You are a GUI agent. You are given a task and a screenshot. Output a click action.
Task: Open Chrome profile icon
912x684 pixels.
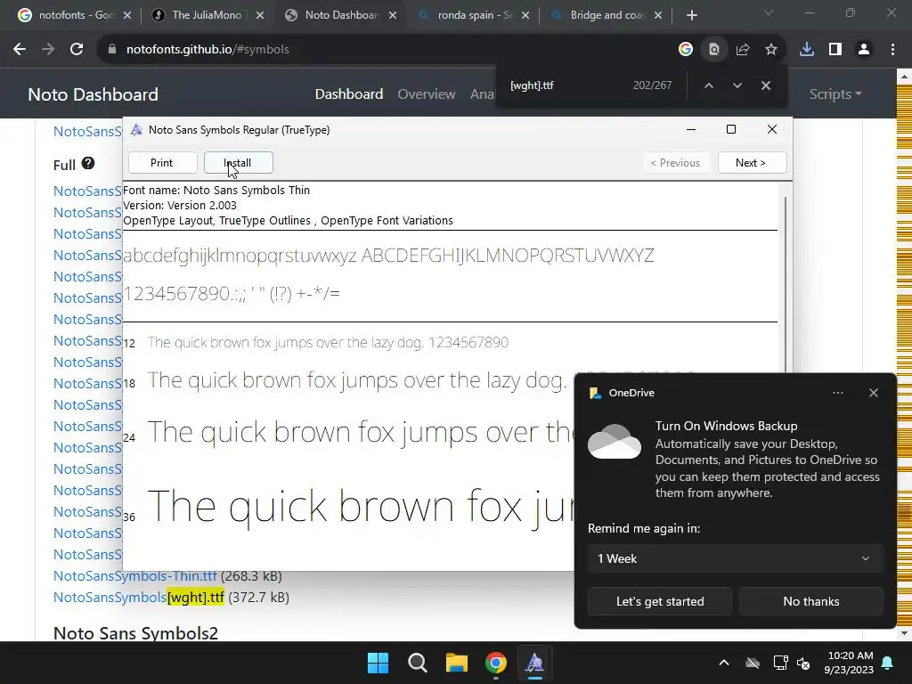click(864, 50)
